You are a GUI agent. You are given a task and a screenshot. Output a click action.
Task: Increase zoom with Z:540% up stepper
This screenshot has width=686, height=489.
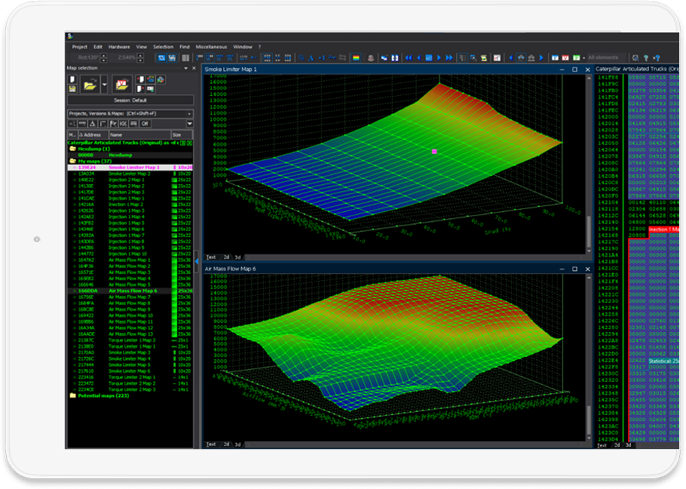[x=140, y=55]
